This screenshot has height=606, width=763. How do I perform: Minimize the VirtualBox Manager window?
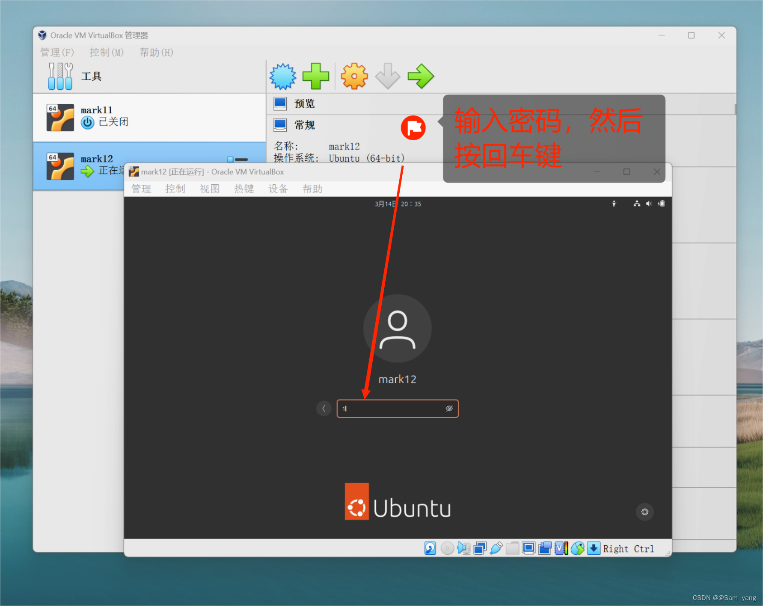tap(662, 35)
